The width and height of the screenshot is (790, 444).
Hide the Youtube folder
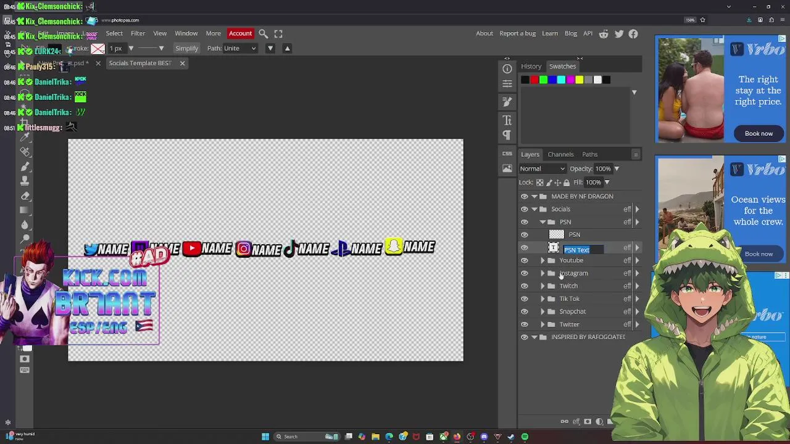(525, 260)
